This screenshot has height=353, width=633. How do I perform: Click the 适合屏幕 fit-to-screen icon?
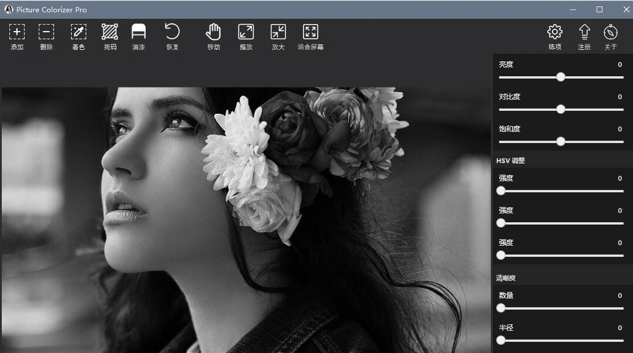click(x=311, y=32)
